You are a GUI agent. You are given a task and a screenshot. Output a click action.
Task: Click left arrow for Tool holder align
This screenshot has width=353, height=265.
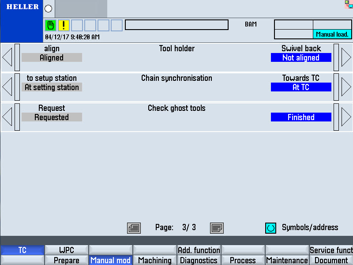[7, 57]
